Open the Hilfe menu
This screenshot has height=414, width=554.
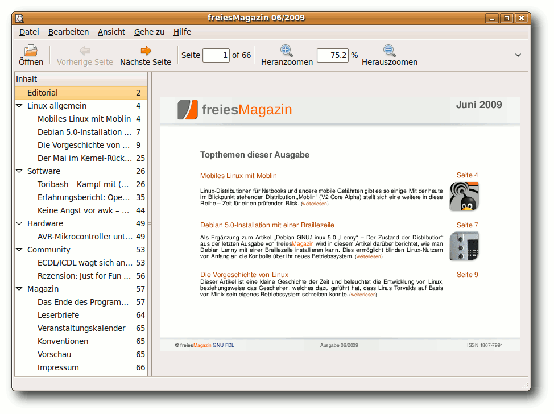[x=182, y=32]
